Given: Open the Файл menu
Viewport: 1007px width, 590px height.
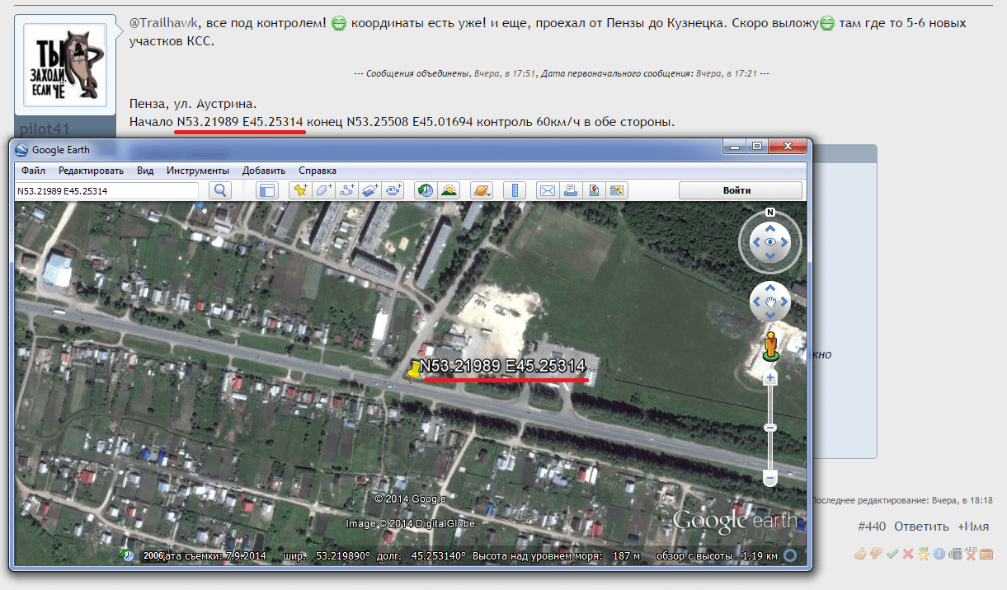Looking at the screenshot, I should click(34, 171).
